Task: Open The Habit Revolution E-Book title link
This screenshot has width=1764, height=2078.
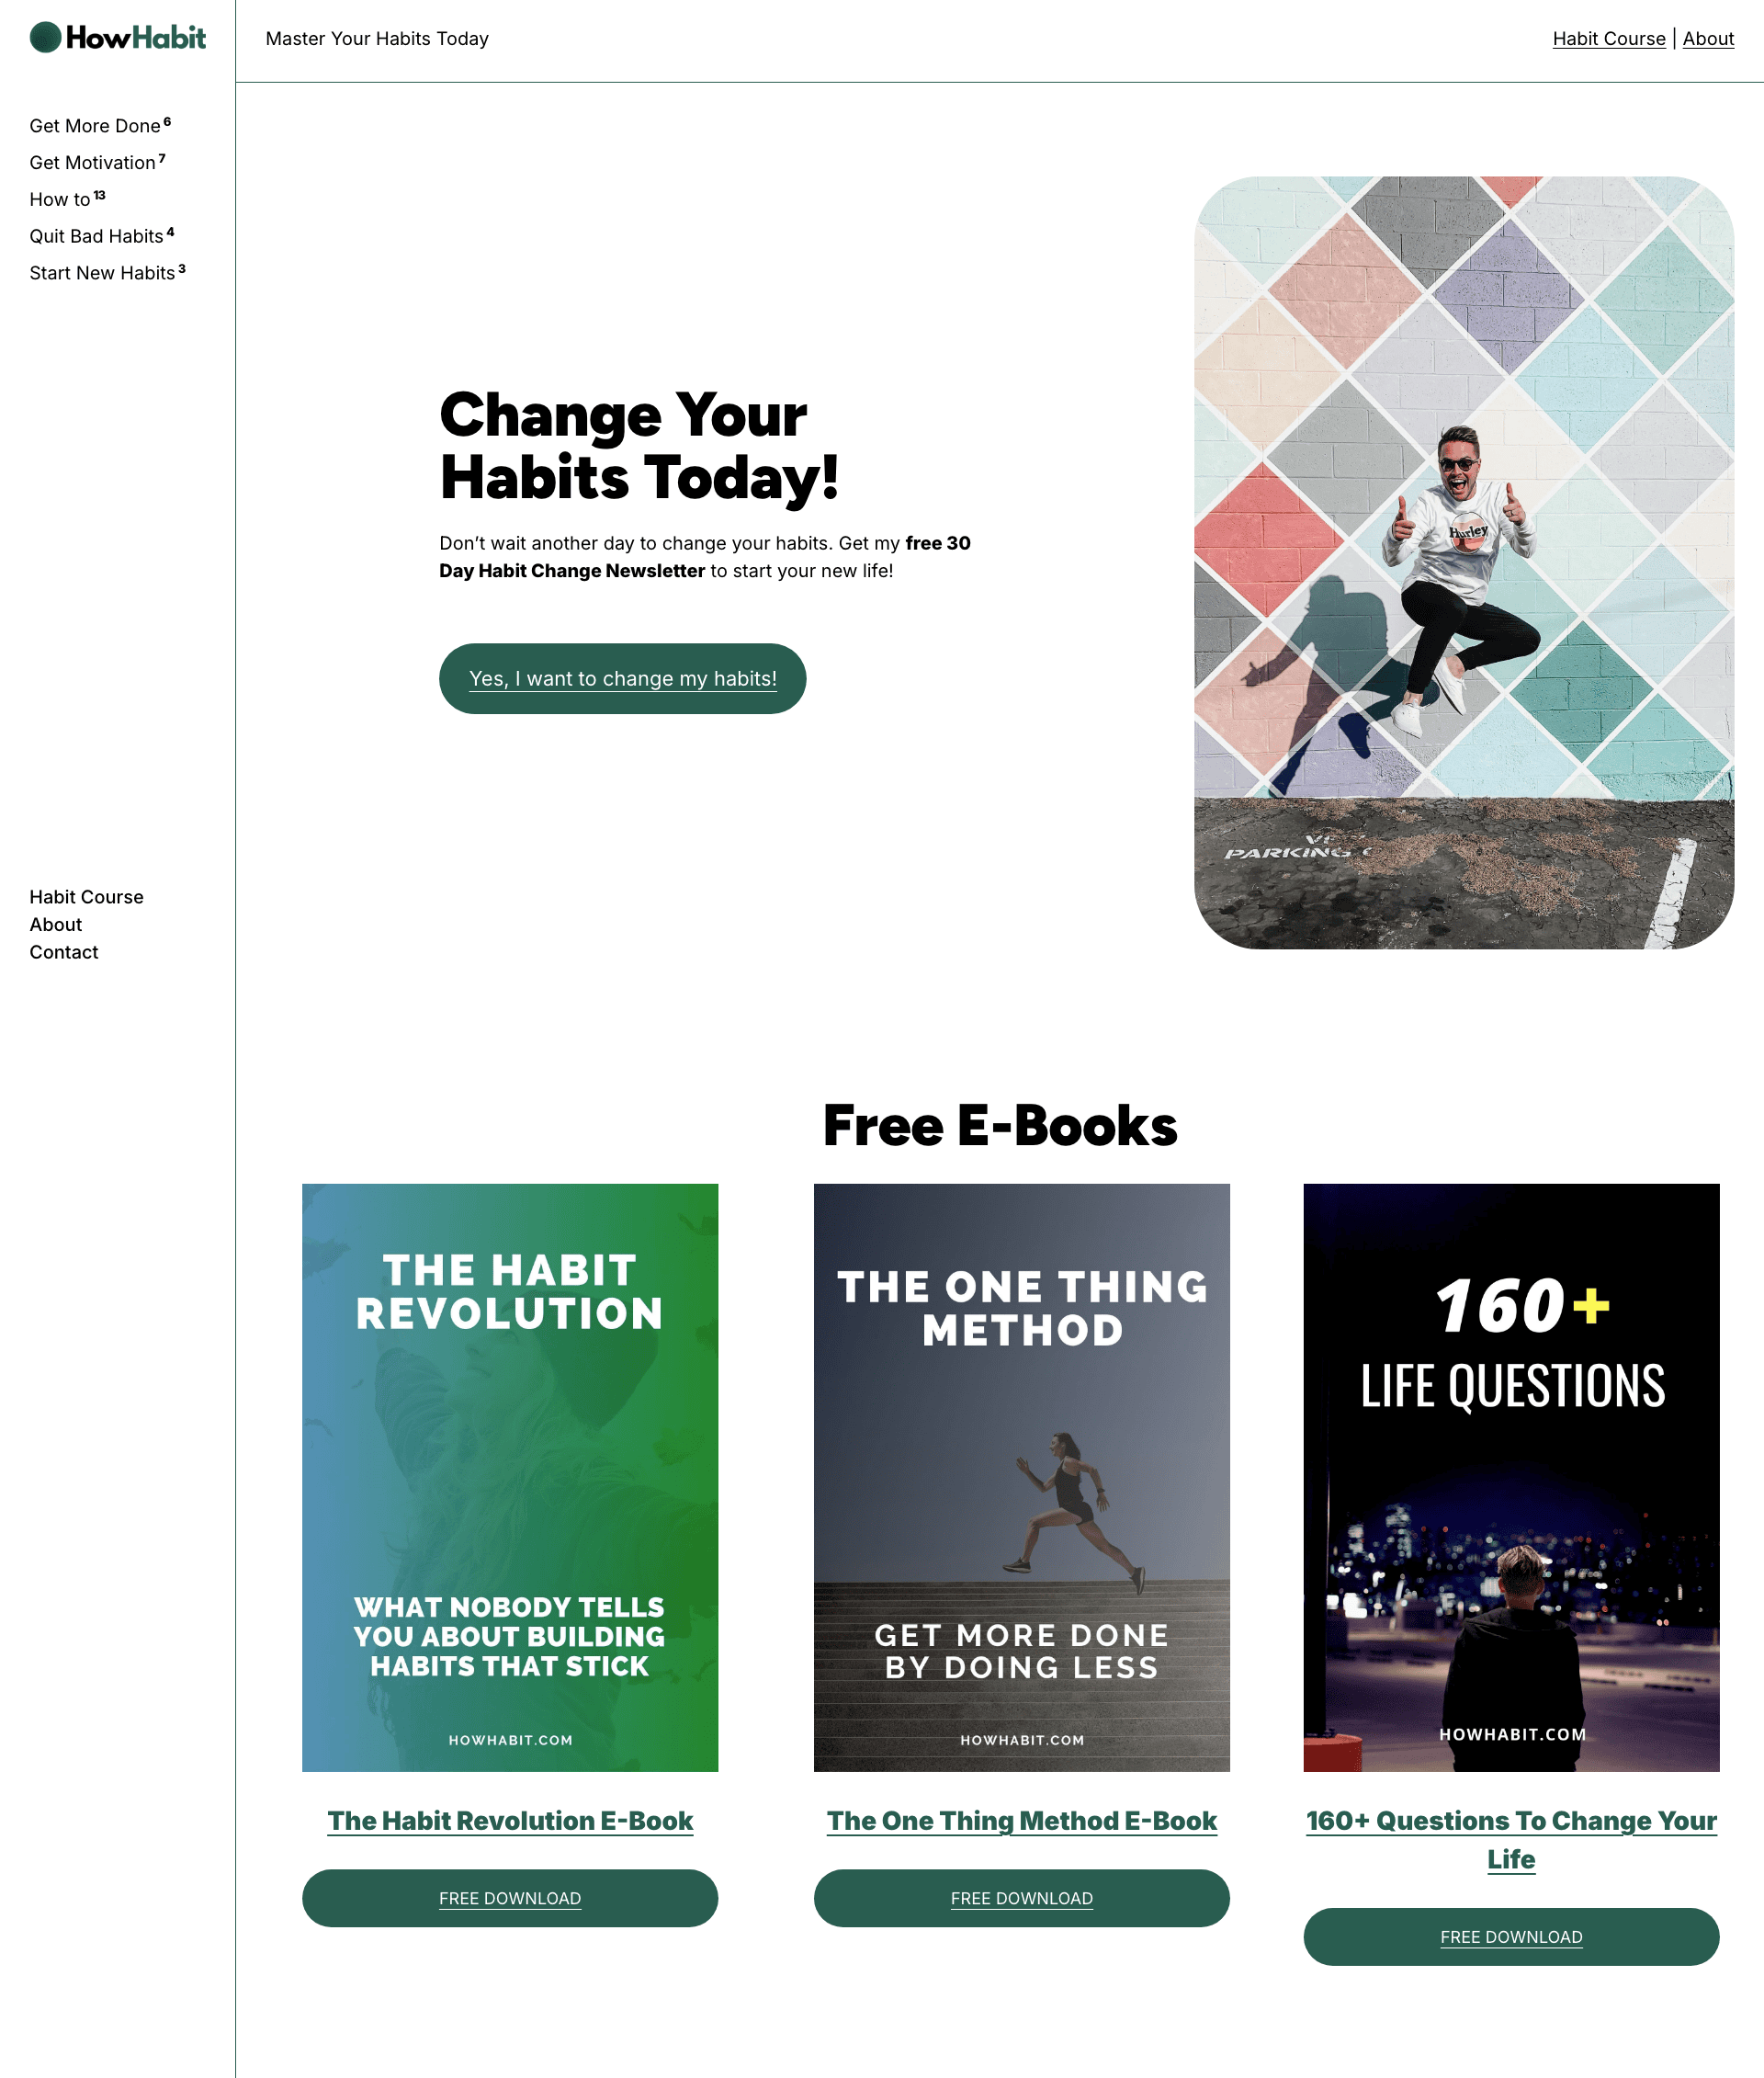Action: point(510,1820)
